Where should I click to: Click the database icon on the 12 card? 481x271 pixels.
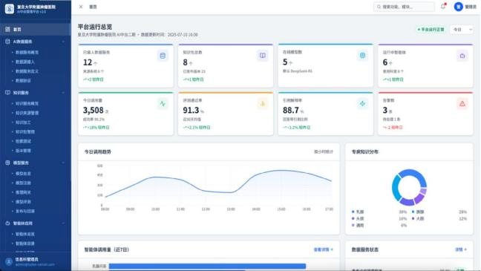point(163,56)
